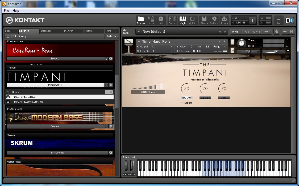Go to next multi preset arrow
This screenshot has height=186, width=299.
(225, 32)
